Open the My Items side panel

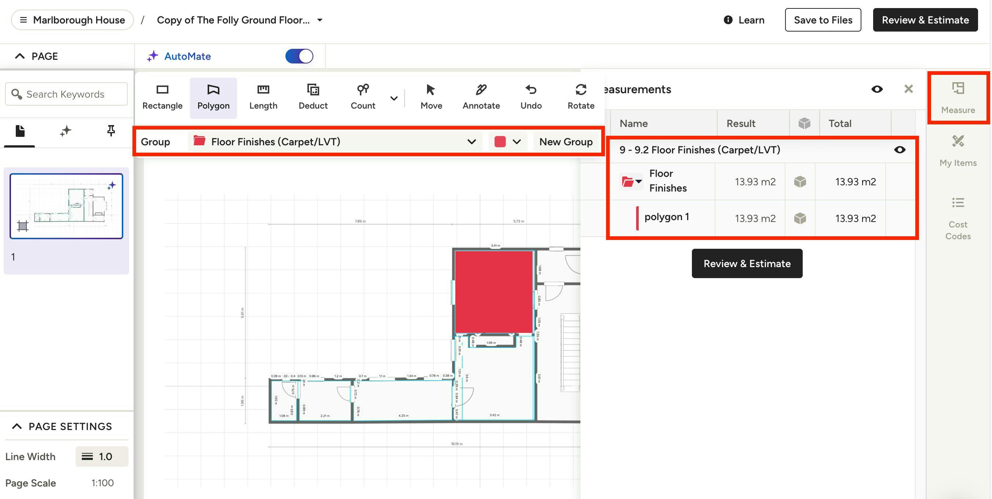[958, 151]
